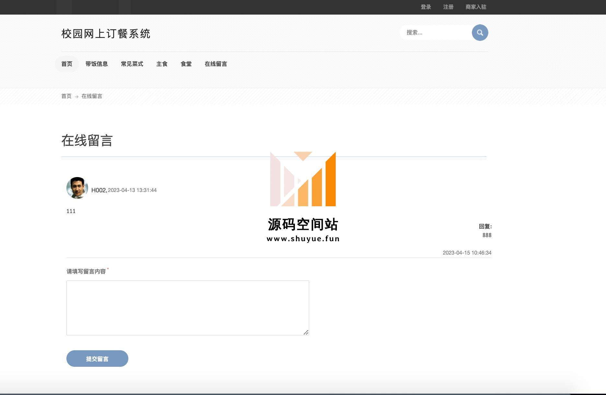Viewport: 606px width, 395px height.
Task: Open the 常见菜式 menu item
Action: 132,64
